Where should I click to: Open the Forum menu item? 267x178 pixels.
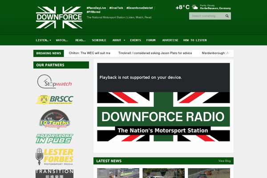pos(151,40)
